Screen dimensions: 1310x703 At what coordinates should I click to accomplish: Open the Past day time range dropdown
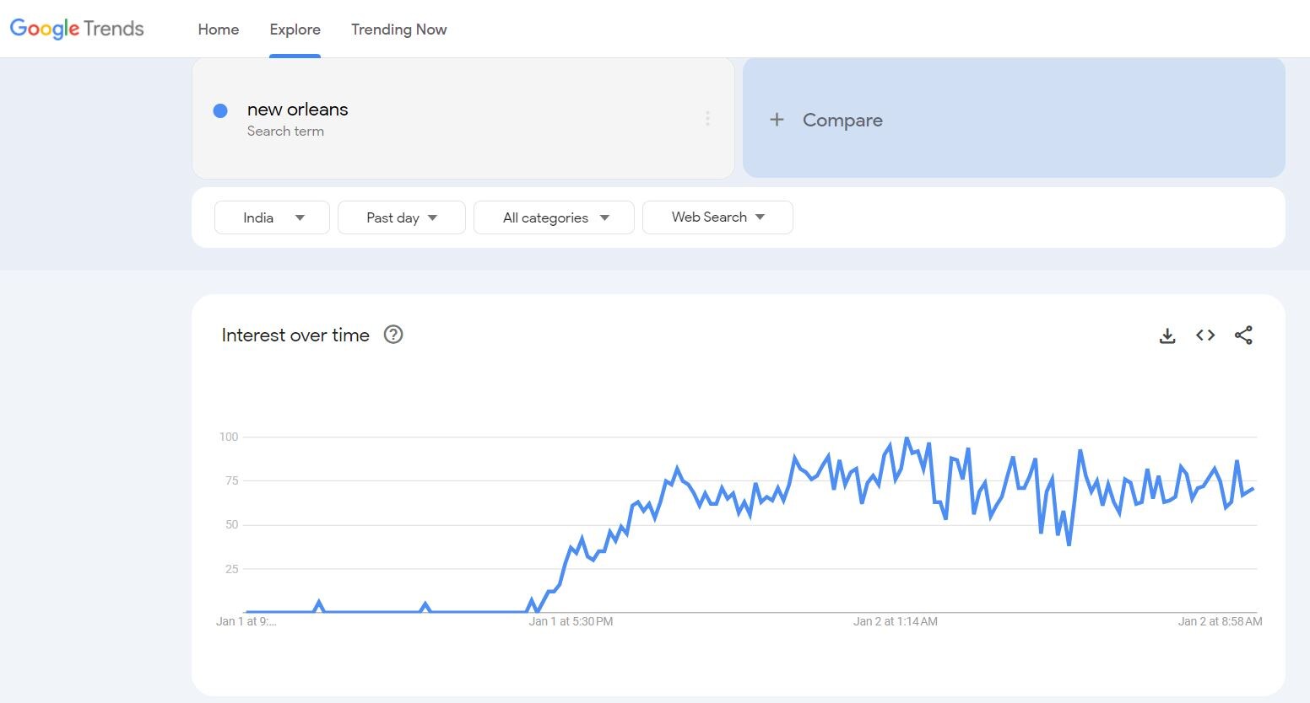[x=401, y=217]
